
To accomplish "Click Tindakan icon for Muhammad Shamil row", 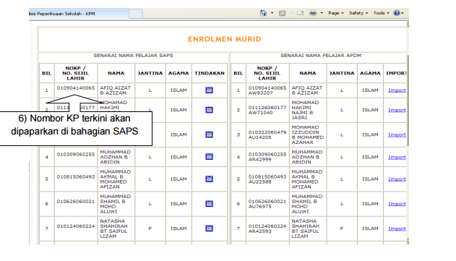I will (x=209, y=204).
